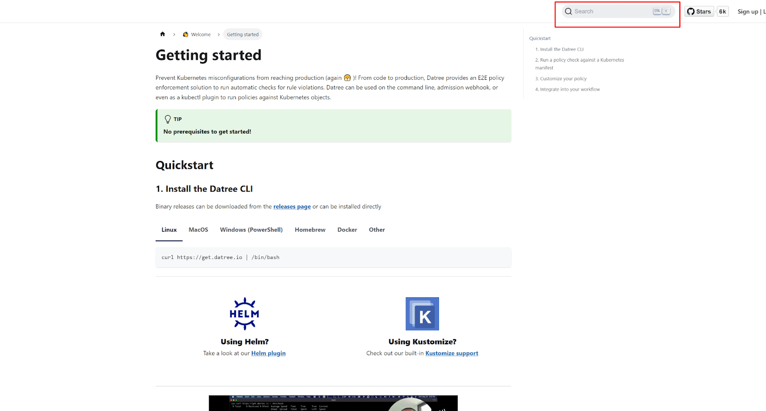This screenshot has width=766, height=411.
Task: Open the Kustomize support link
Action: pyautogui.click(x=451, y=353)
